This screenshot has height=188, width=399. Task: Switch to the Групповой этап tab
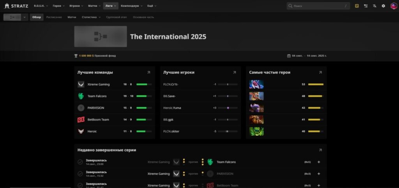[x=116, y=17]
